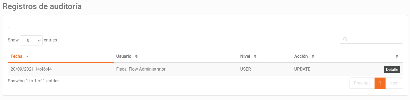Open Detalle for the UPDATE record
Viewport: 410px width, 100px height.
coord(392,69)
